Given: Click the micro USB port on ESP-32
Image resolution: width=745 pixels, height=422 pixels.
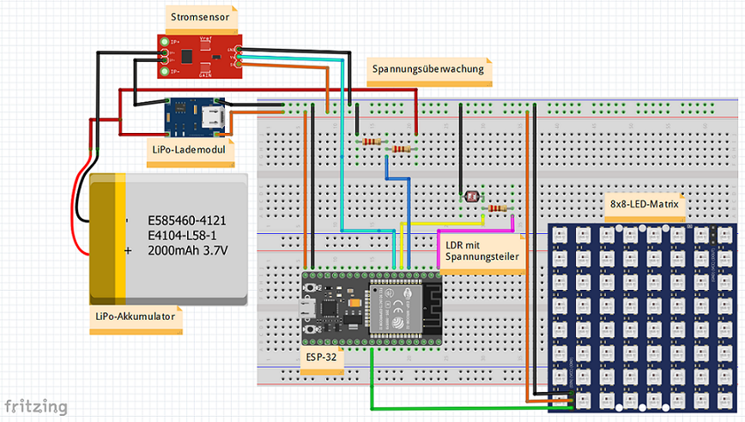Looking at the screenshot, I should tap(307, 310).
